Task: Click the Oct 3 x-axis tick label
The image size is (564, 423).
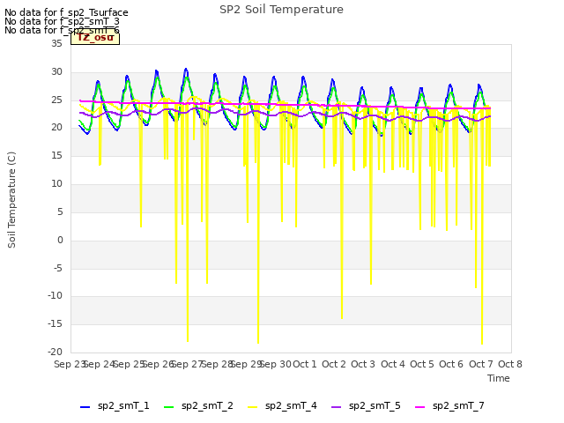Action: [363, 364]
